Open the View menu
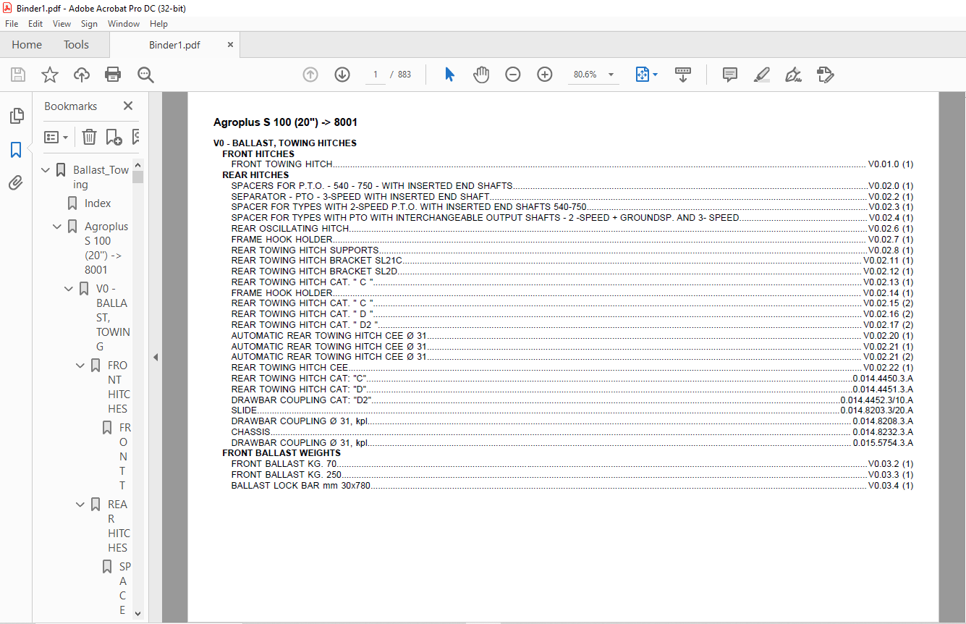Viewport: 966px width, 624px height. [x=62, y=24]
